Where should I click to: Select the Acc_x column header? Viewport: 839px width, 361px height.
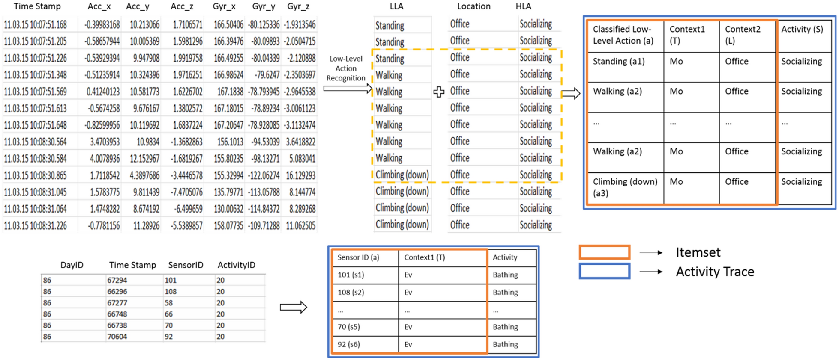pos(99,6)
